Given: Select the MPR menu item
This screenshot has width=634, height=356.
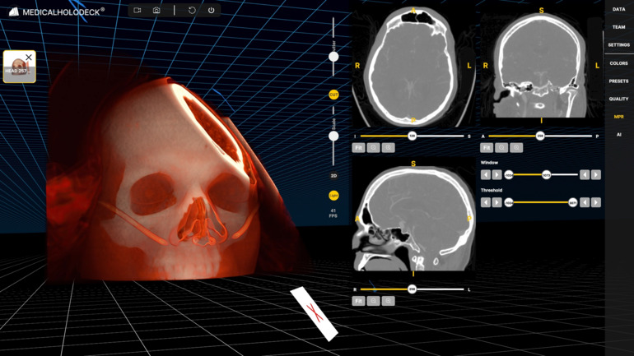Looking at the screenshot, I should coord(618,117).
